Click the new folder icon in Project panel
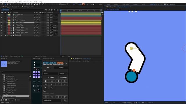 [4, 100]
